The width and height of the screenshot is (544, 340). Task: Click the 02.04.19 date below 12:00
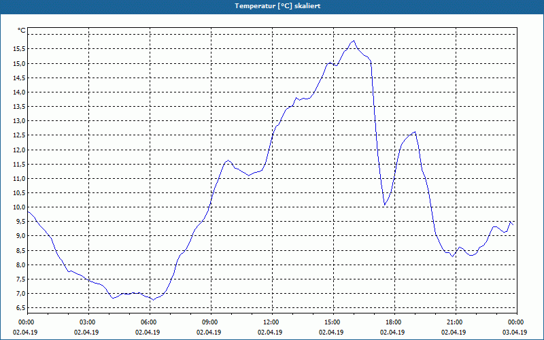click(x=270, y=332)
